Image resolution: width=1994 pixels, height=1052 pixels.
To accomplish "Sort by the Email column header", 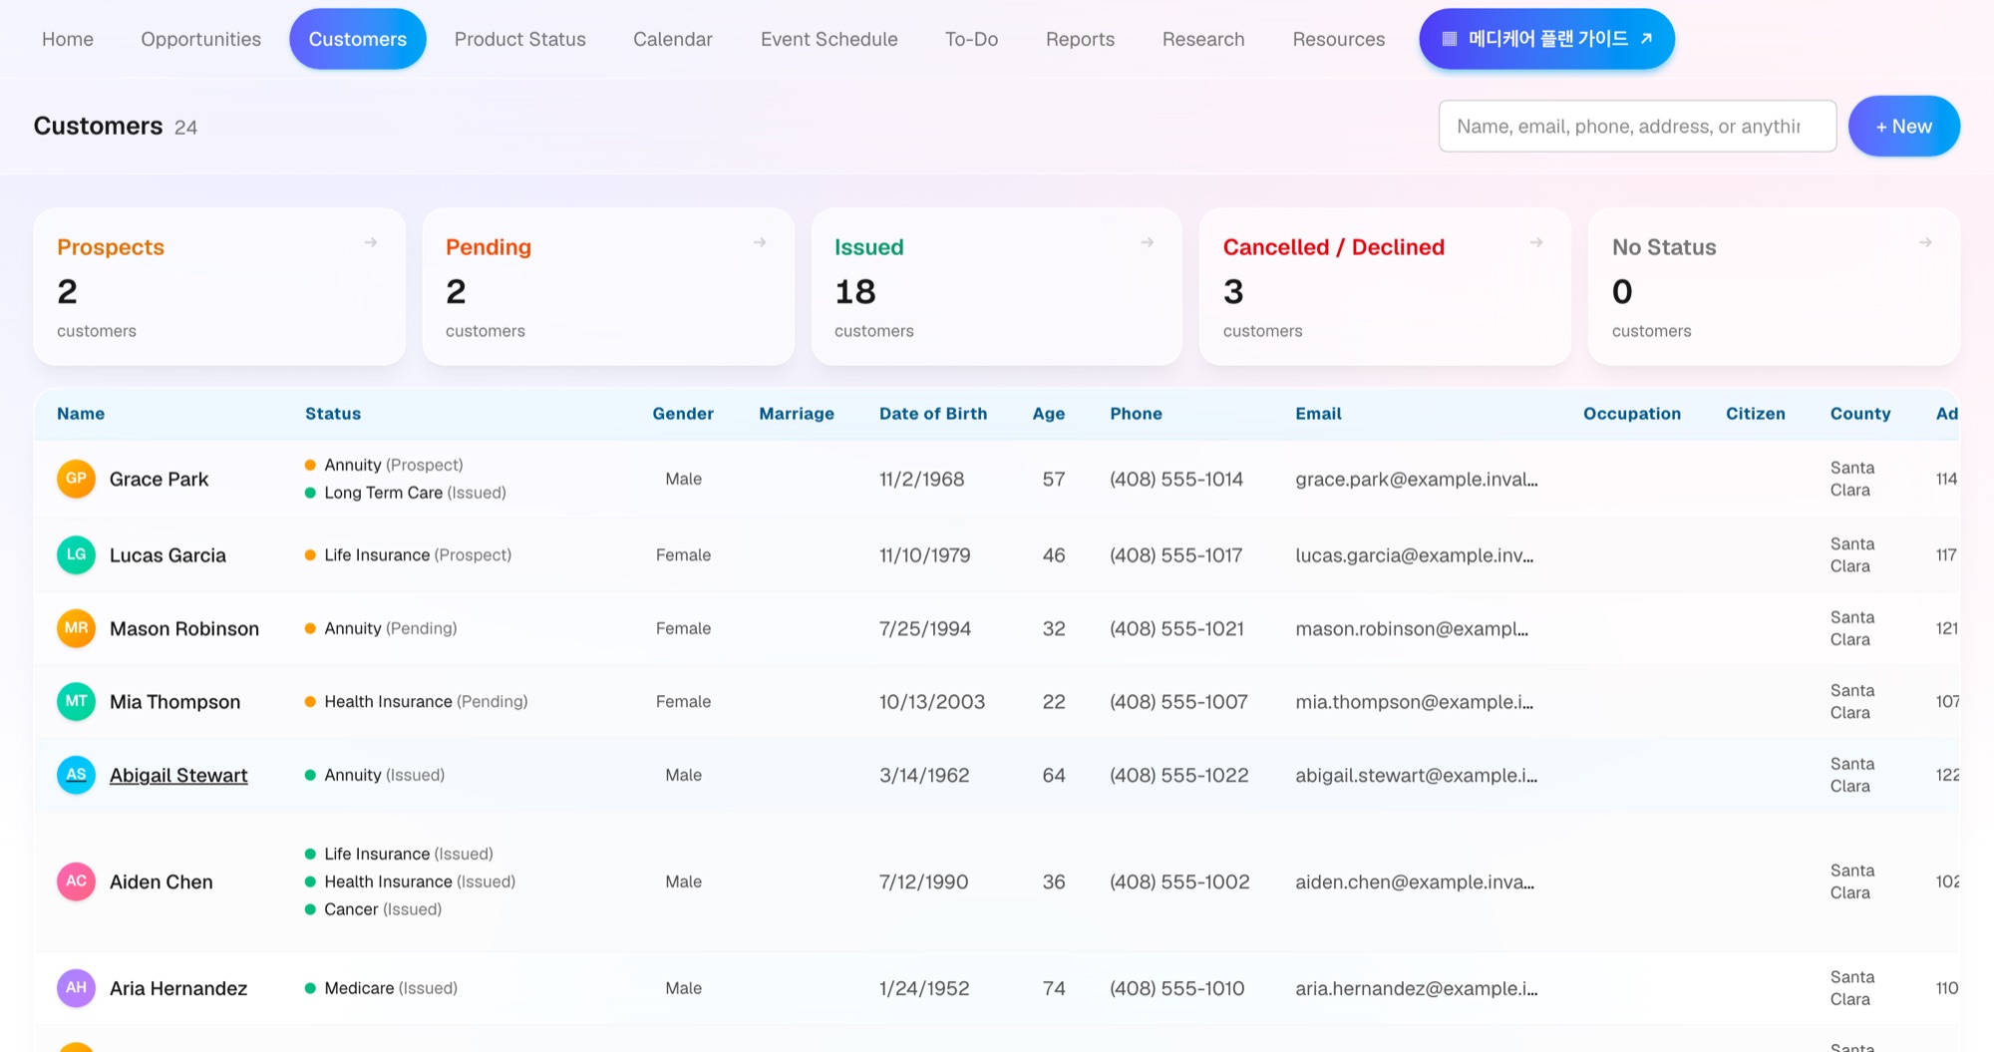I will pos(1318,414).
